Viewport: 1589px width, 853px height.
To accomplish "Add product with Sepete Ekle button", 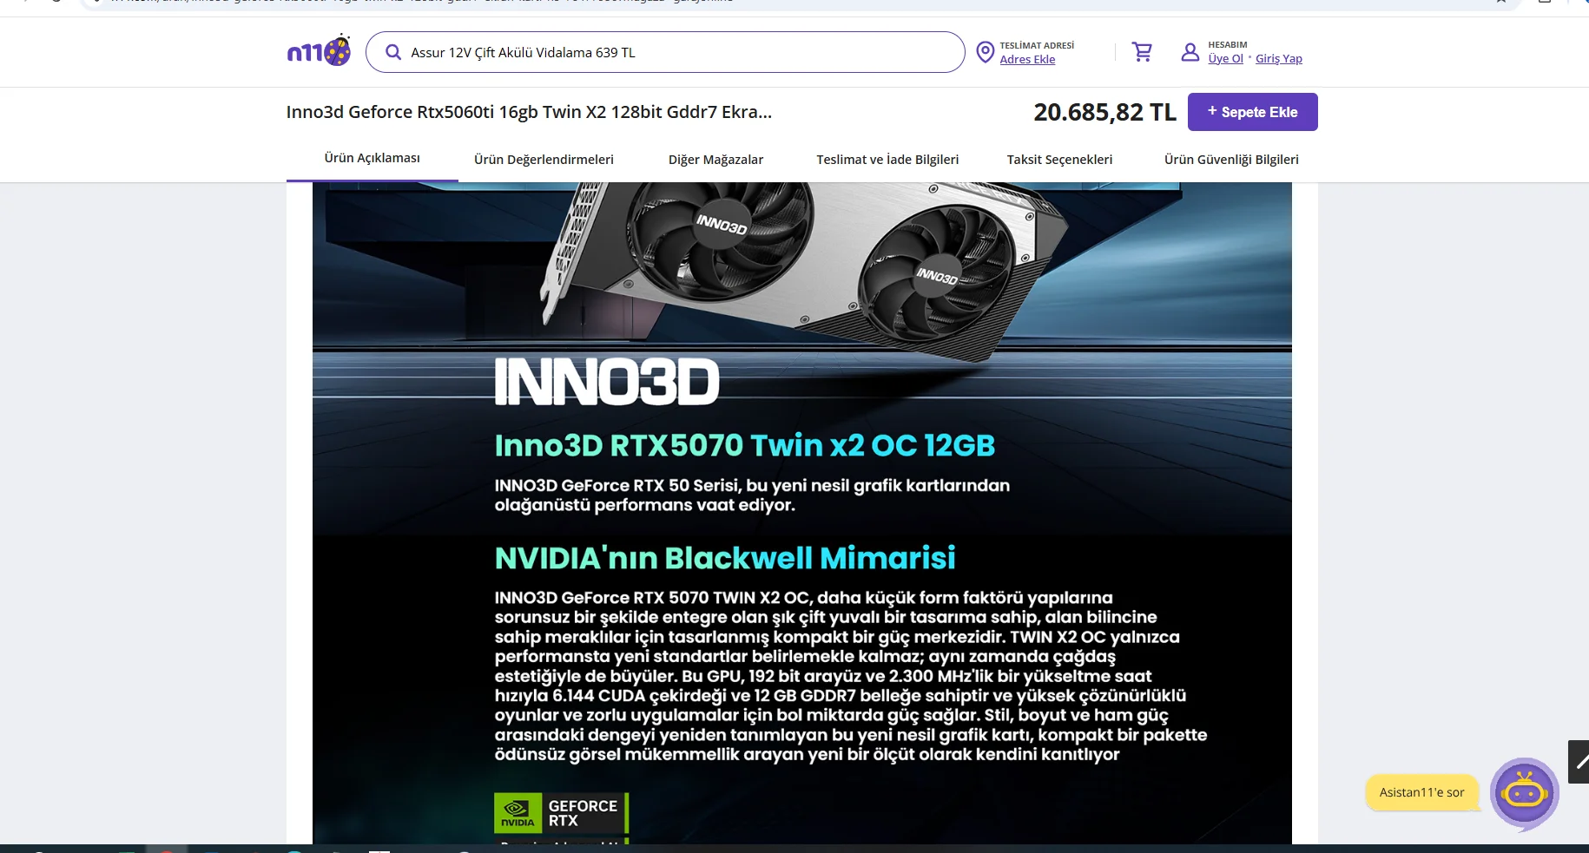I will point(1252,112).
